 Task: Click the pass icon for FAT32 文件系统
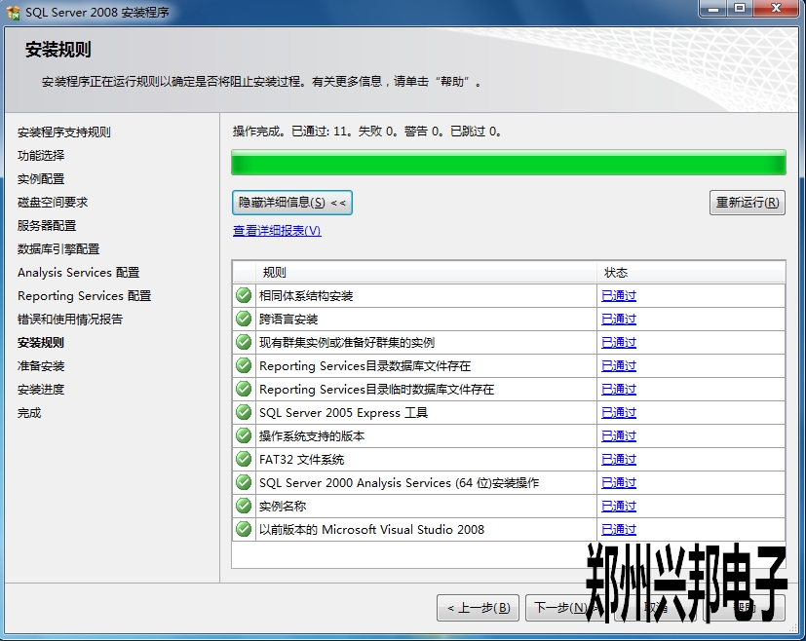(244, 459)
